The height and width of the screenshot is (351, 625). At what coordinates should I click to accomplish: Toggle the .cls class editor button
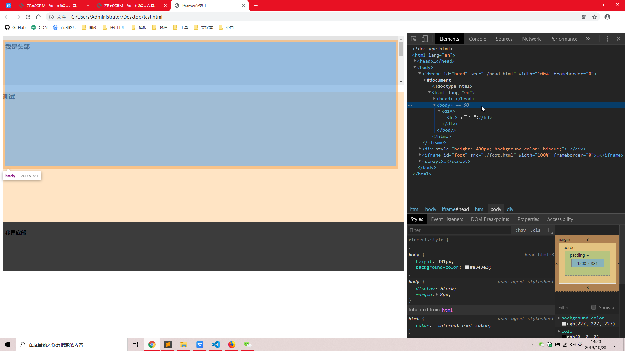click(535, 230)
